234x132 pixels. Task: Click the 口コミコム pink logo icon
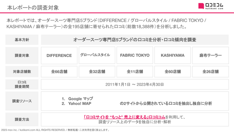point(201,6)
